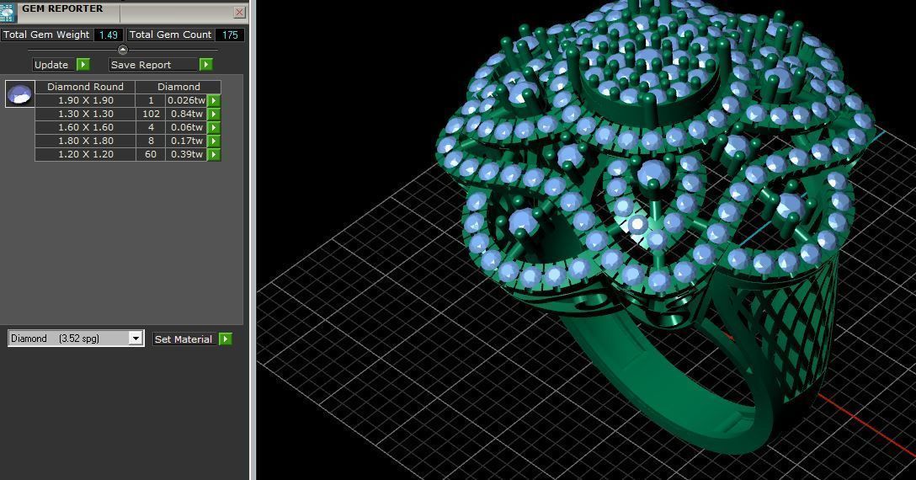This screenshot has height=480, width=916.
Task: Click the weight cell 0.17tw
Action: tap(186, 141)
